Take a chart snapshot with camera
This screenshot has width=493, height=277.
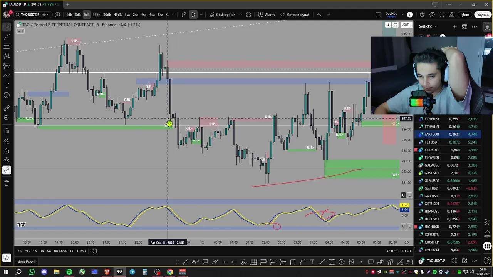[451, 15]
